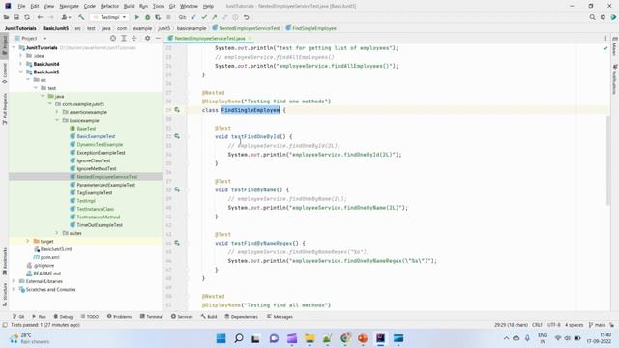Click run gutter icon beside testFindOneById
The height and width of the screenshot is (348, 619).
[177, 136]
